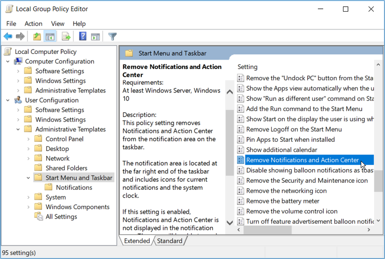Click the Forward arrow toolbar icon

[x=20, y=37]
